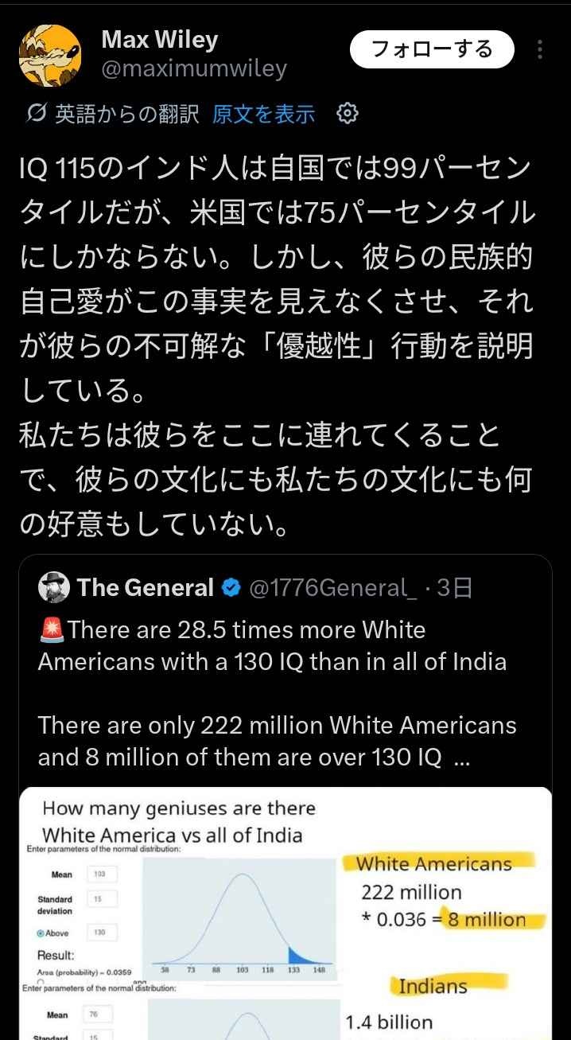
Task: Tap the フォローする follow button
Action: point(432,49)
